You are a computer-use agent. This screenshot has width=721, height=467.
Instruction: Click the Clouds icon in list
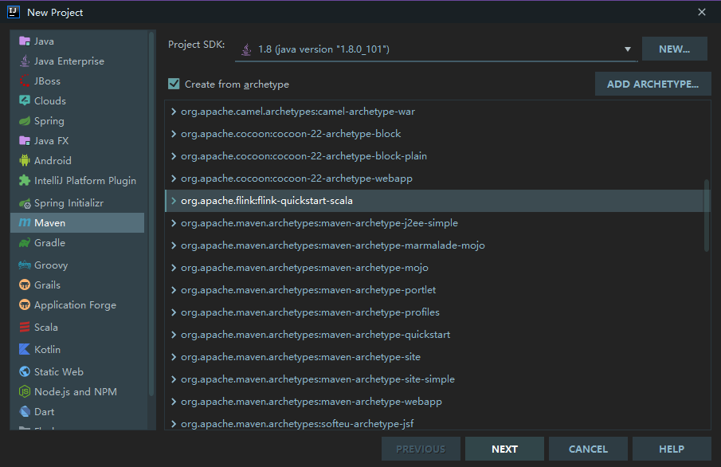(25, 101)
